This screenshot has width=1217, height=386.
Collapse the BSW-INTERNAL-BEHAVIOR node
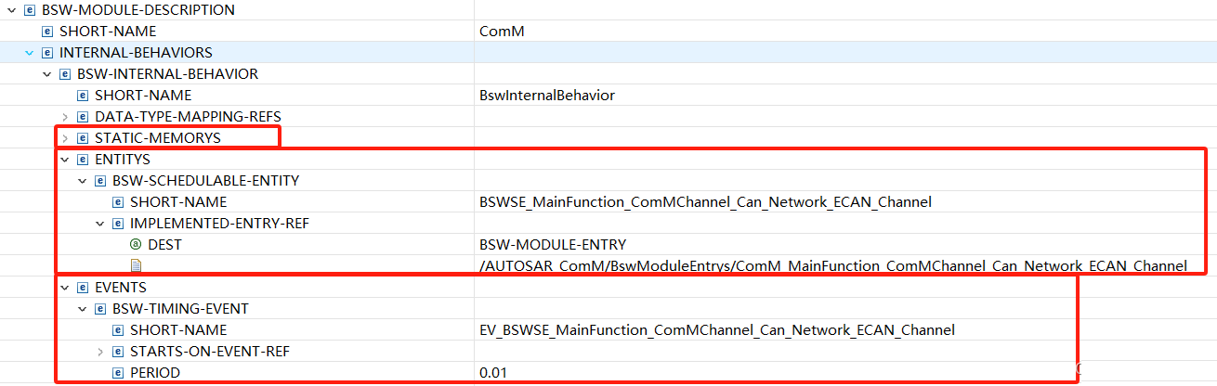pyautogui.click(x=47, y=74)
